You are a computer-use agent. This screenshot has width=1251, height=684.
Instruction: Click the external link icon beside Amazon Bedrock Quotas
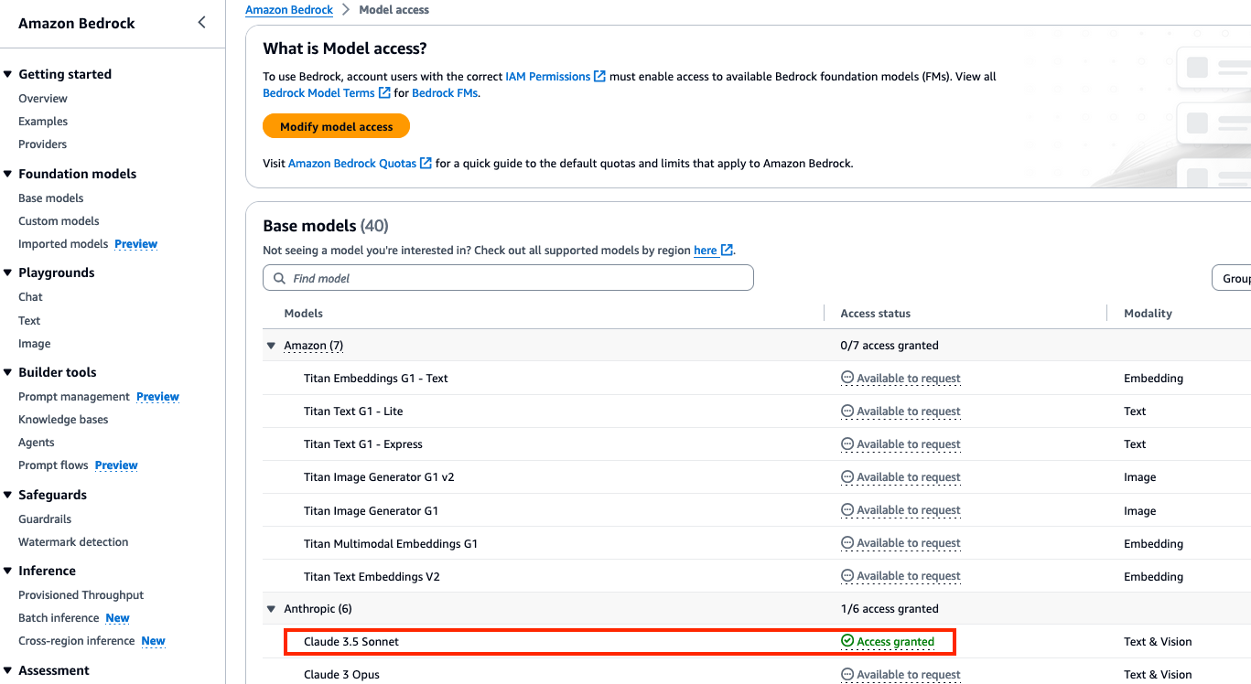[426, 164]
